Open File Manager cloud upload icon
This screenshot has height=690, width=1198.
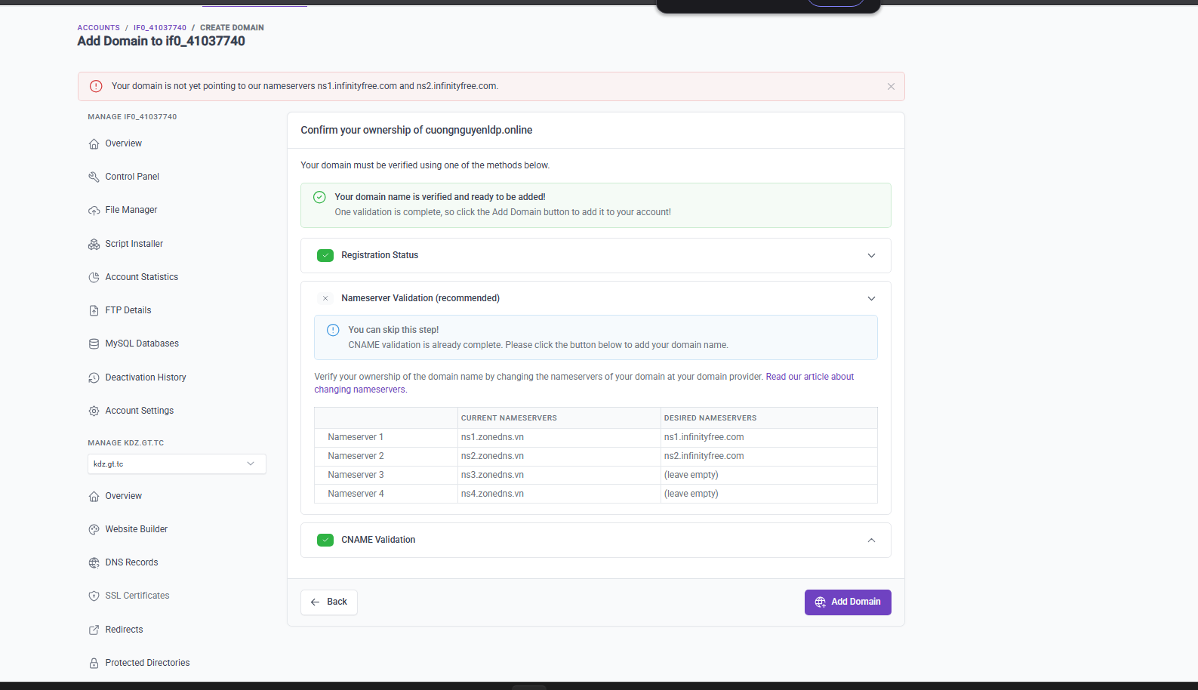(94, 211)
